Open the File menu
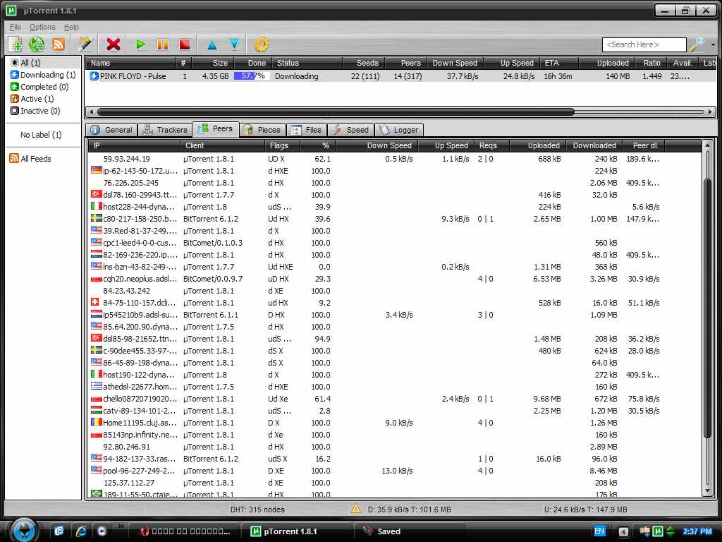Viewport: 722px width, 542px height. click(16, 28)
